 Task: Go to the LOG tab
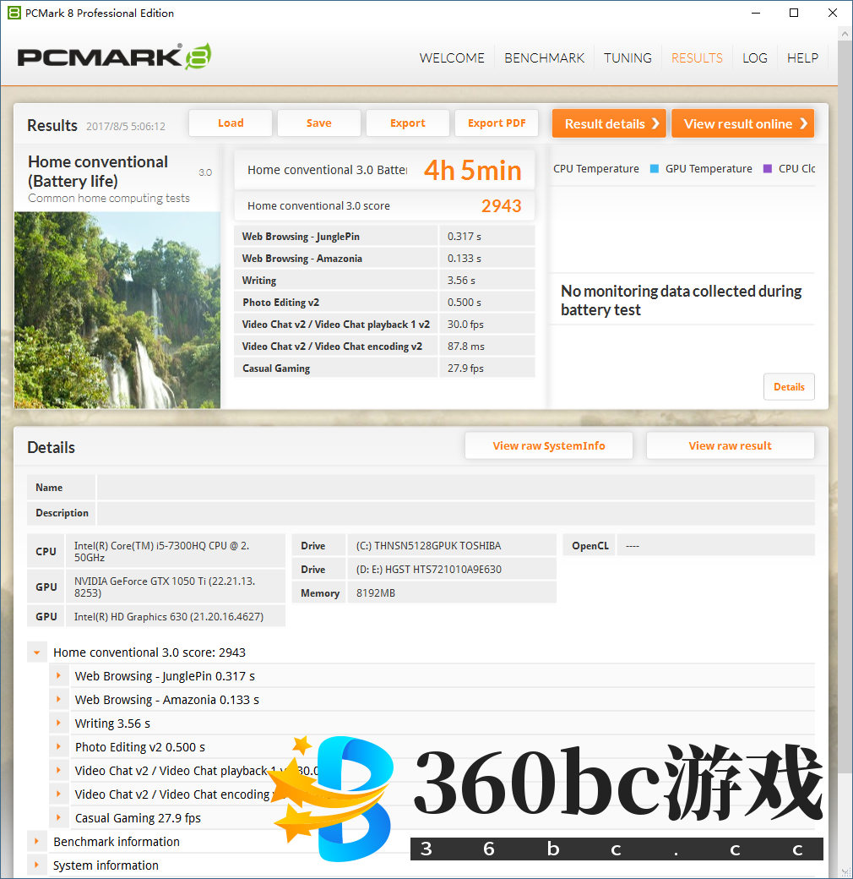point(754,57)
